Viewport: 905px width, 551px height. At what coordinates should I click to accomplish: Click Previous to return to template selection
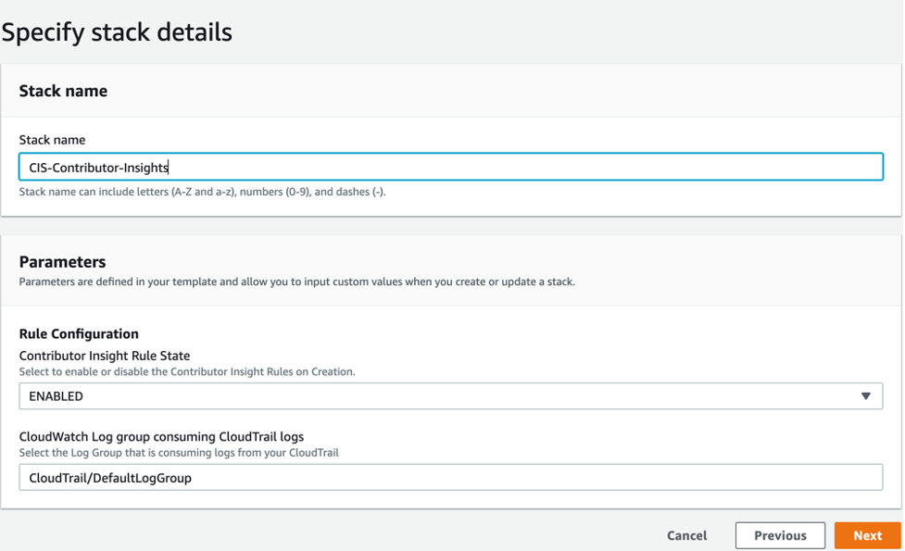(779, 535)
